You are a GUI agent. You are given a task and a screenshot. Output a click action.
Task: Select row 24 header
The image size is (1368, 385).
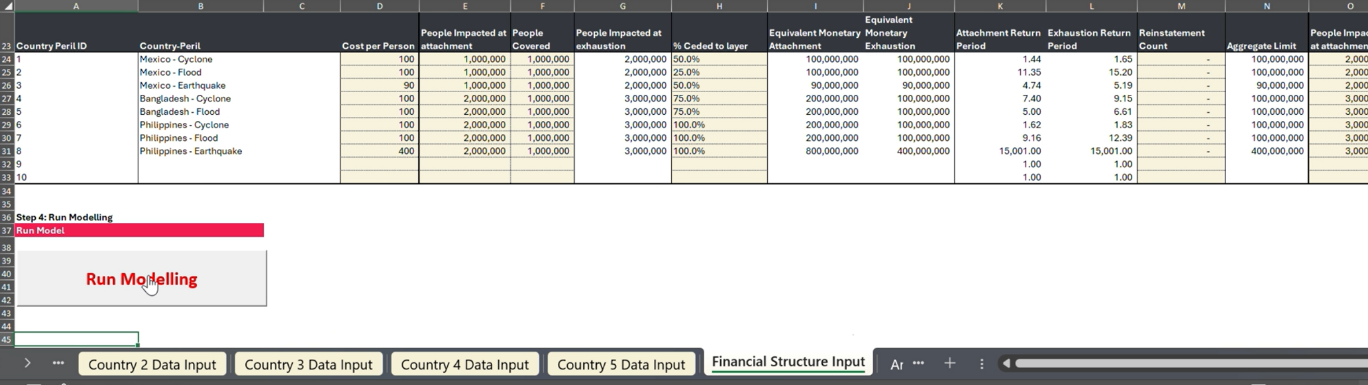[x=7, y=59]
